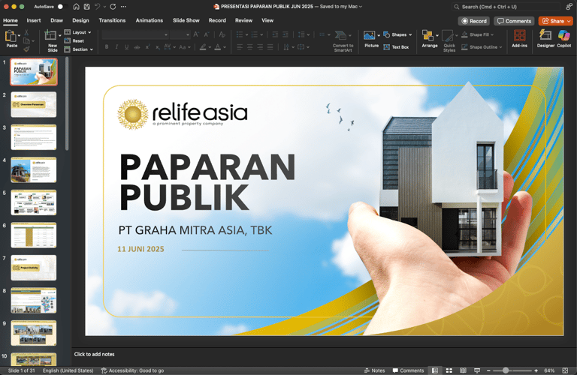Click the Format Painter brush icon
Viewport: 577px width, 375px height.
[26, 49]
